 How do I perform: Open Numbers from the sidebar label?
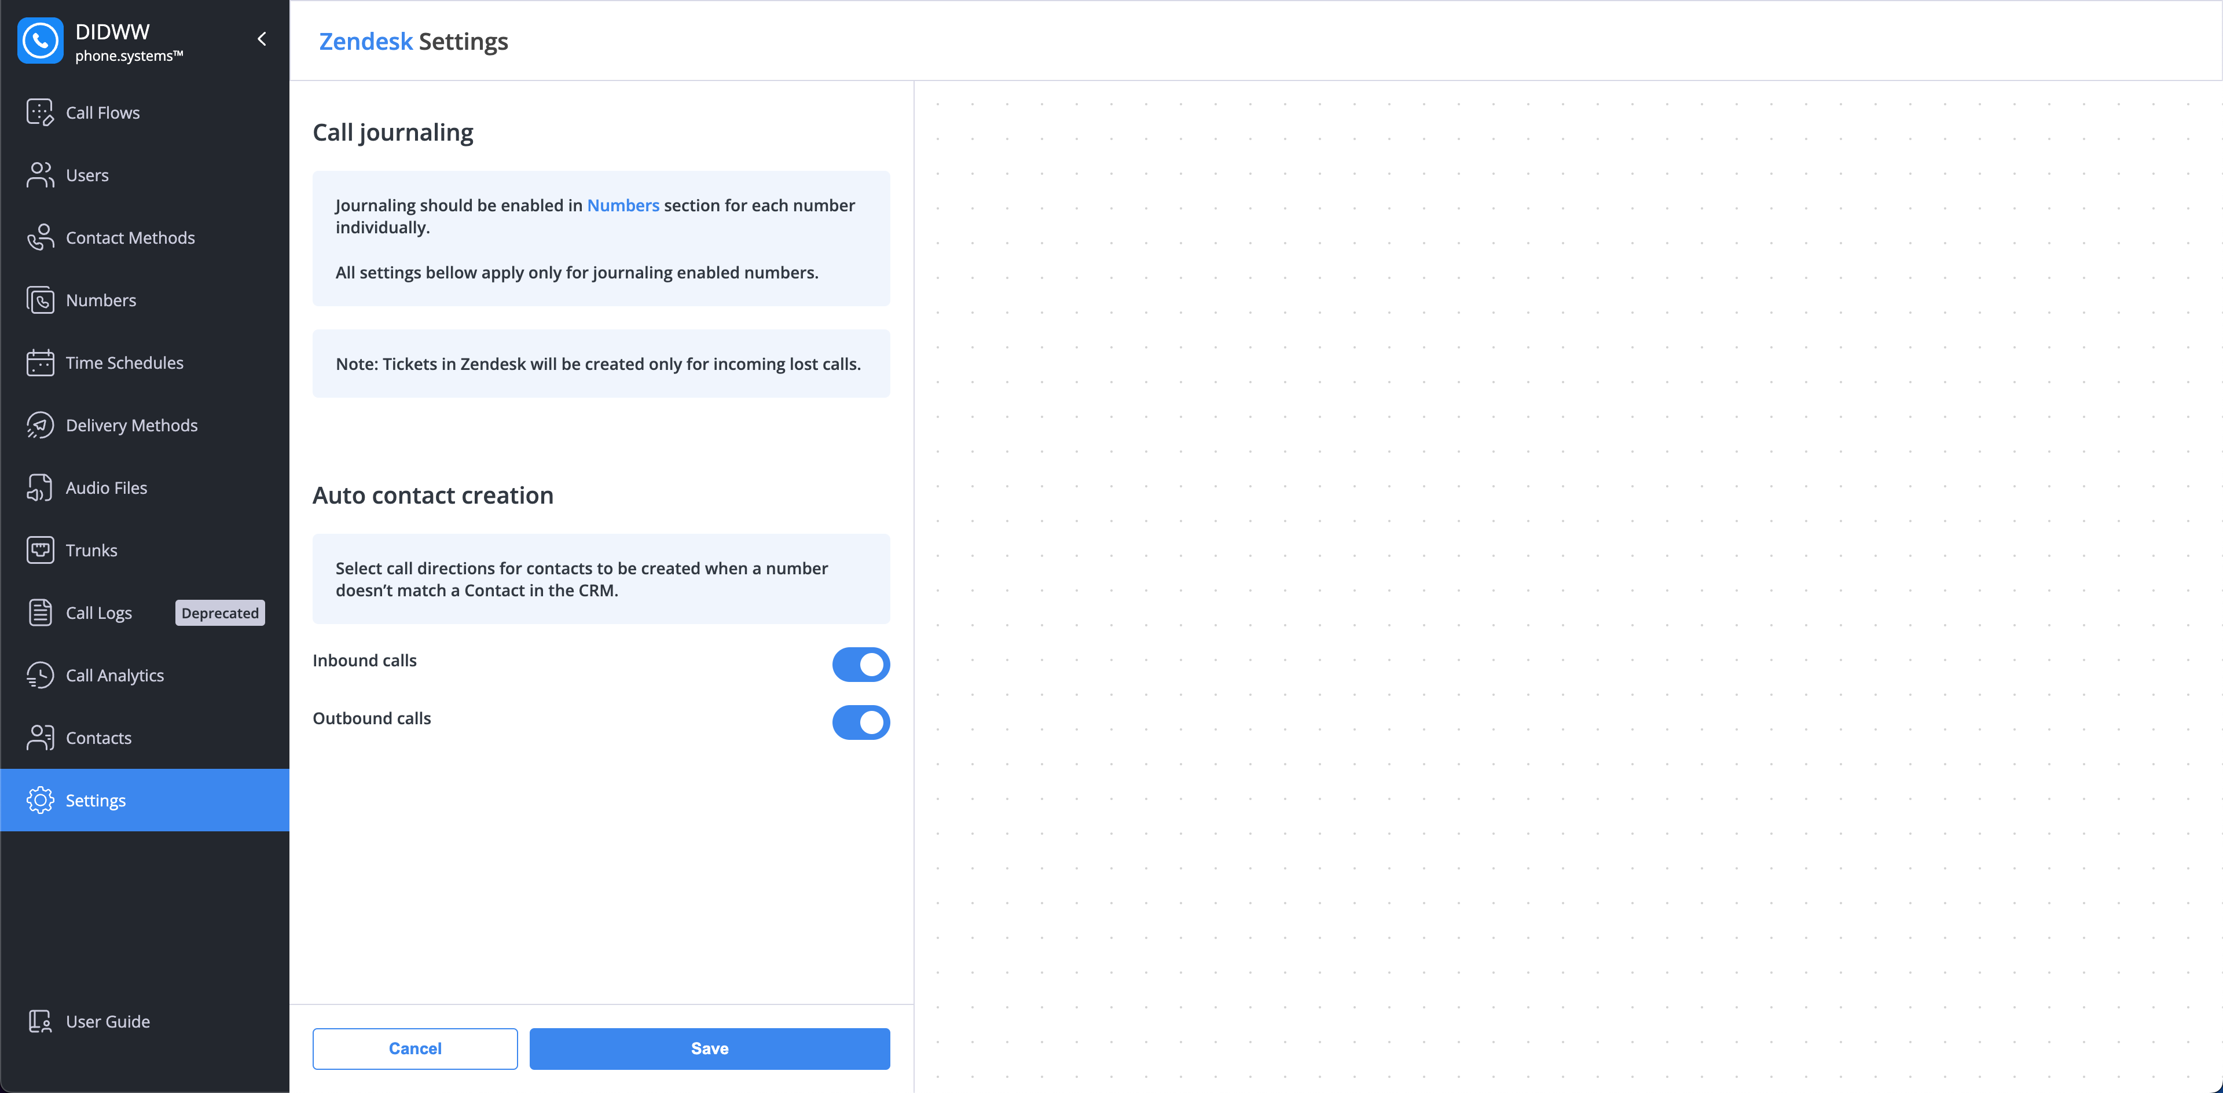pyautogui.click(x=101, y=300)
